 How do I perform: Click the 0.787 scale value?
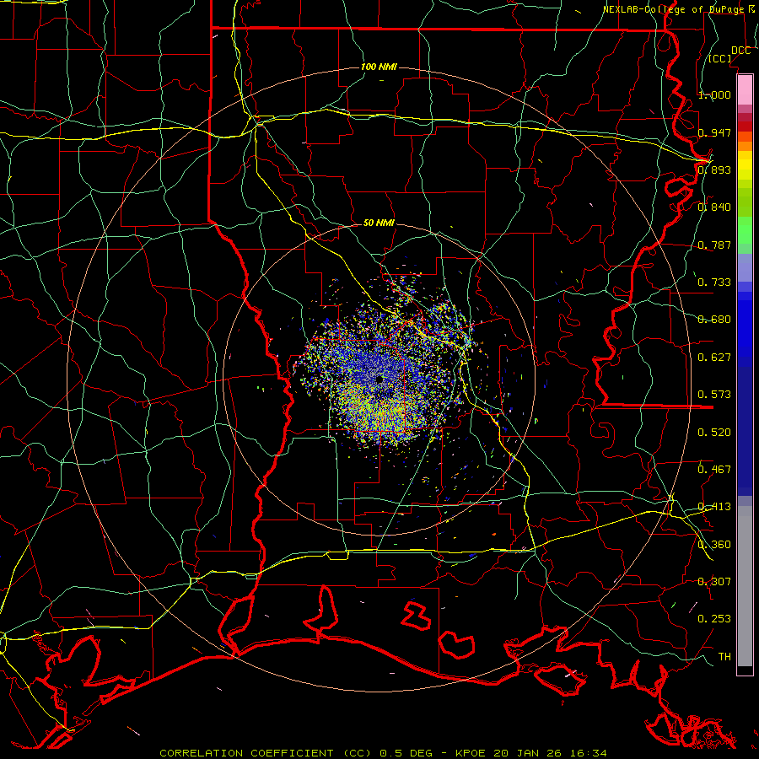pos(714,245)
